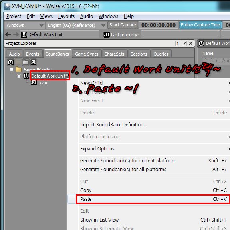Click the Name field showing Default Work Unit
This screenshot has width=230, height=230.
(216, 60)
